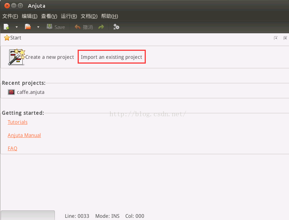Click the Undo (撤消) arrow button
The height and width of the screenshot is (220, 289).
coord(84,27)
